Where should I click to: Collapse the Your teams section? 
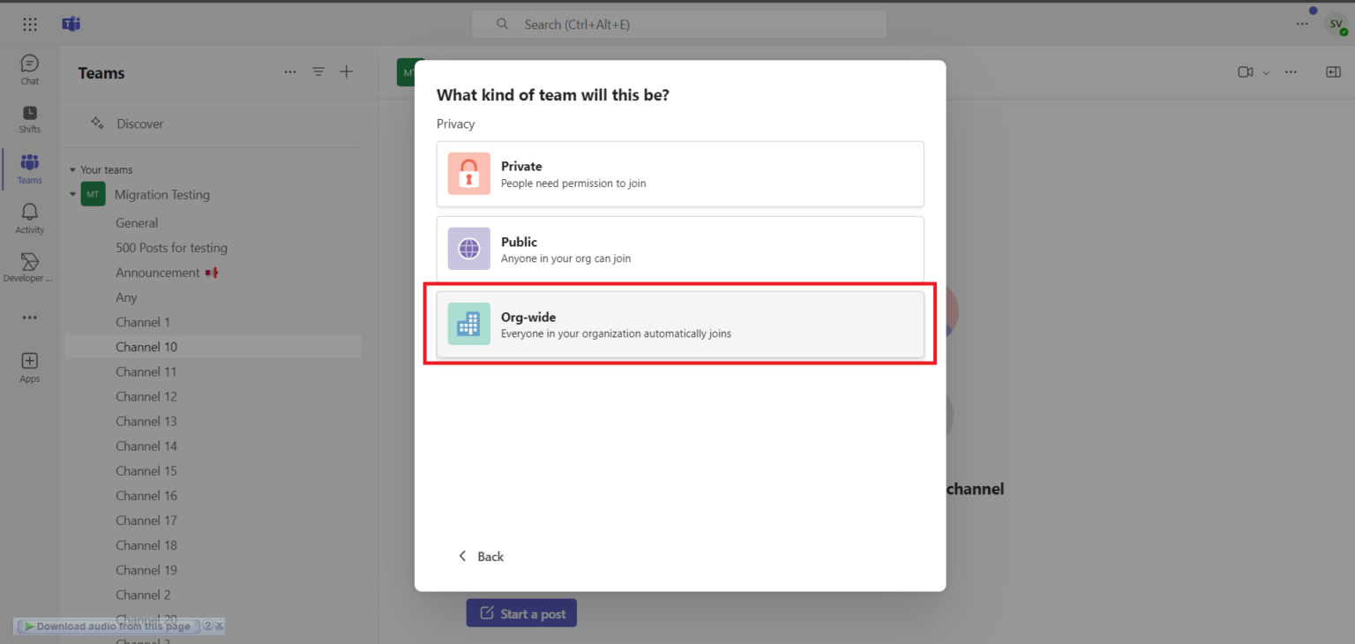point(71,169)
